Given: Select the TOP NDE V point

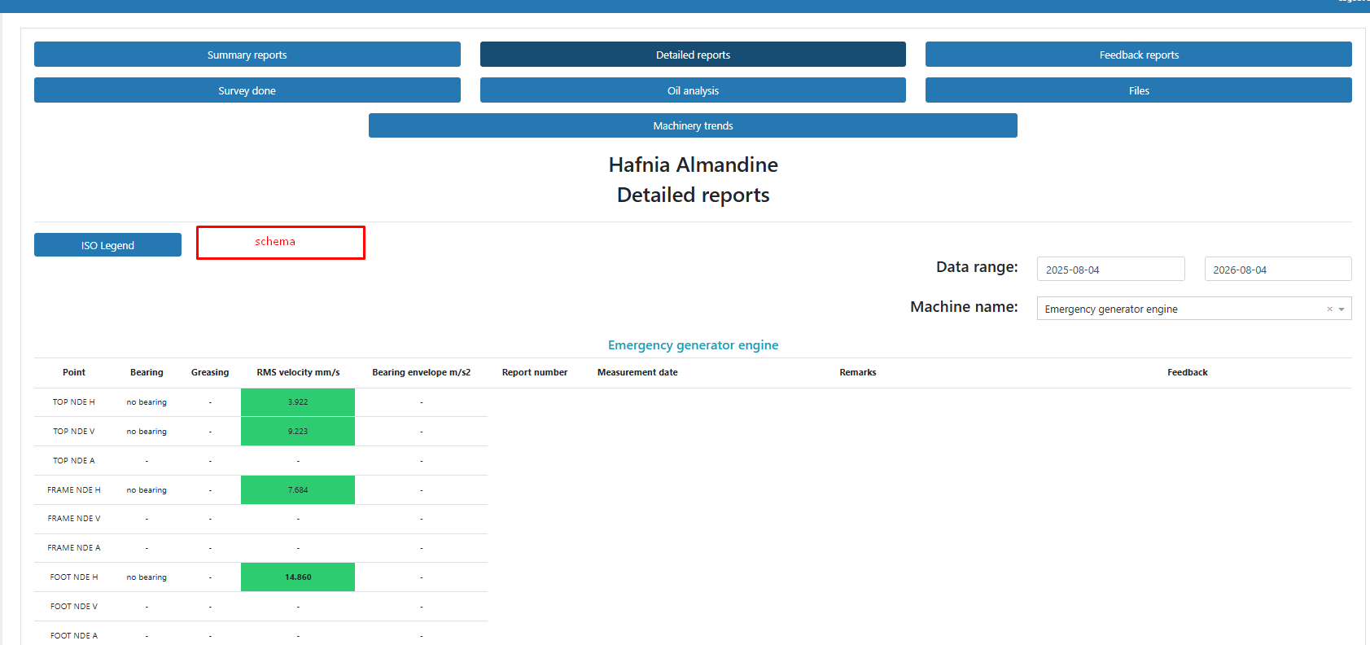Looking at the screenshot, I should (x=74, y=432).
